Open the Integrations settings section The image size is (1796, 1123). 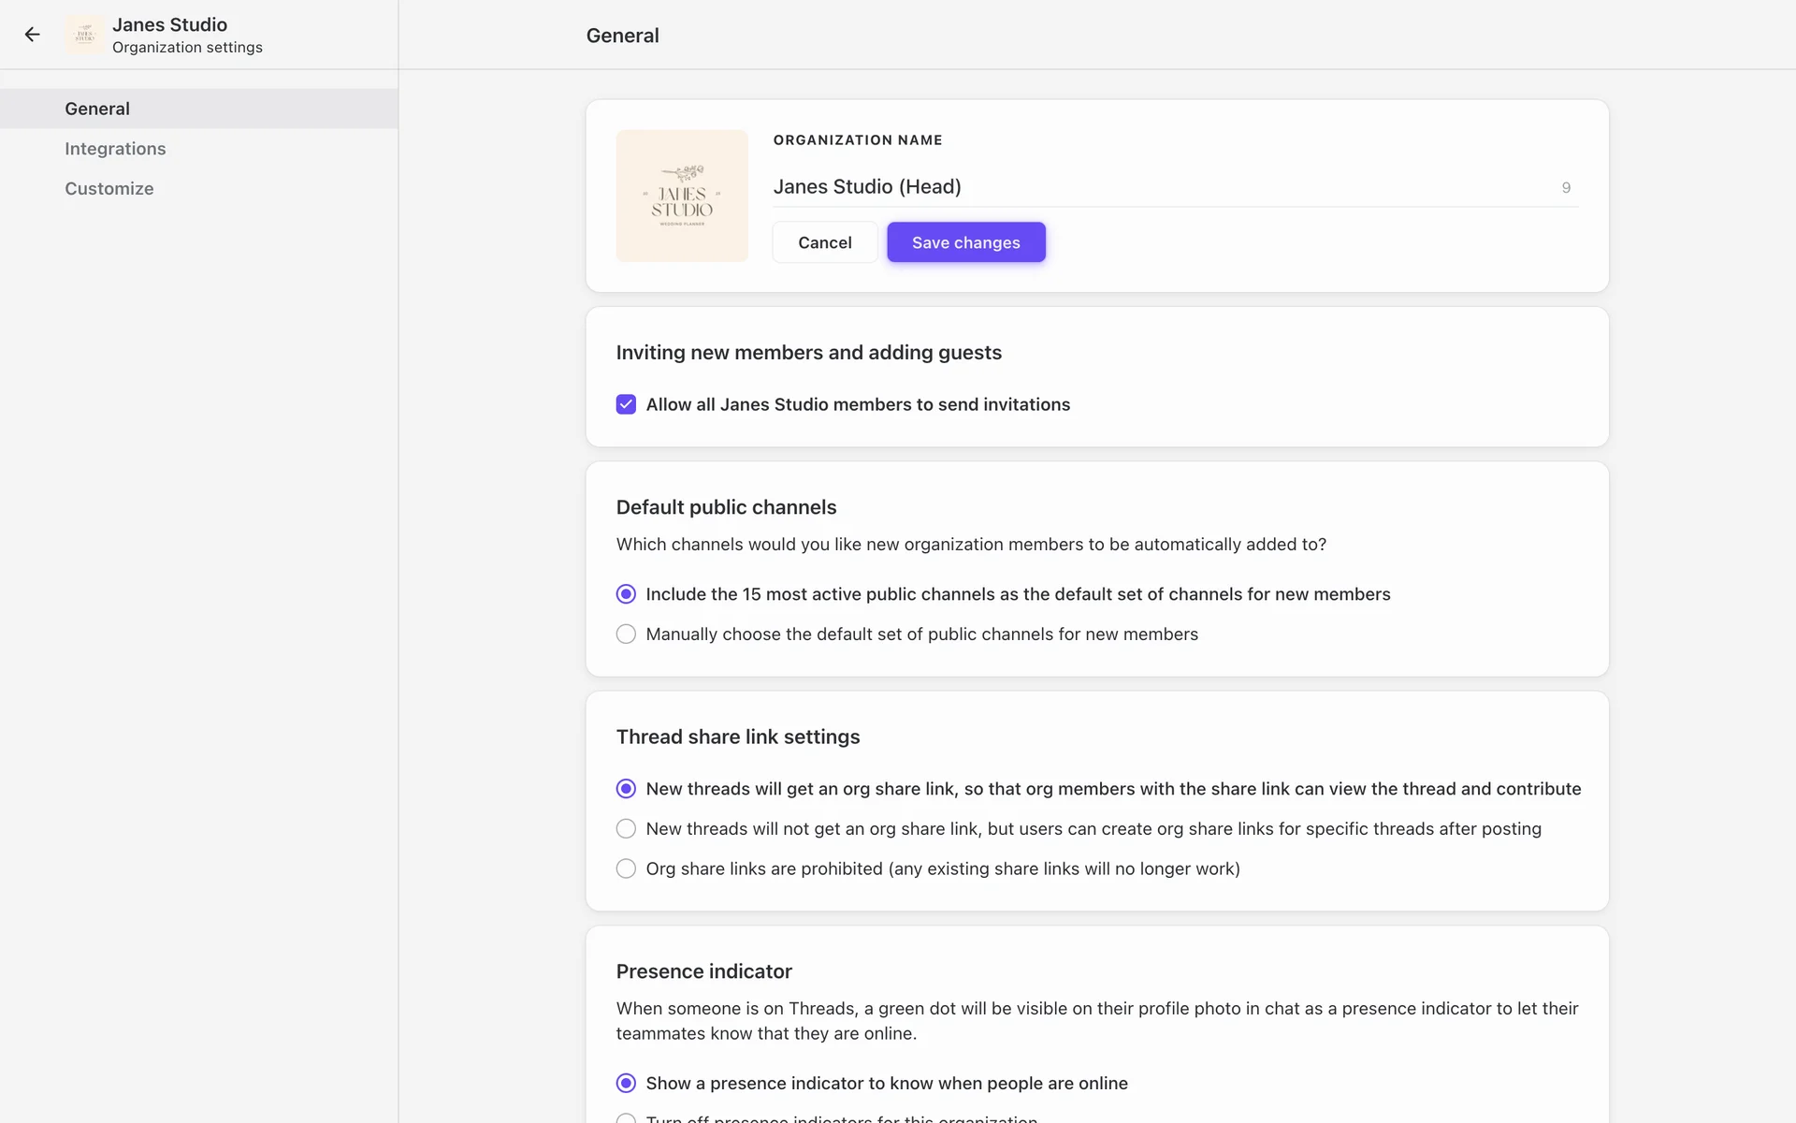[115, 149]
